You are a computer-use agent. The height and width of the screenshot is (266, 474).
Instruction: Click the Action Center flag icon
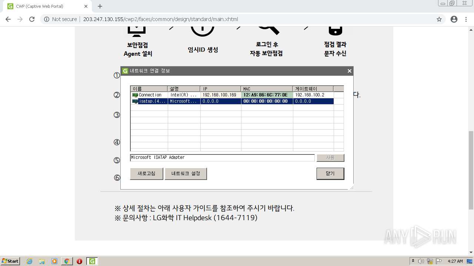439,261
